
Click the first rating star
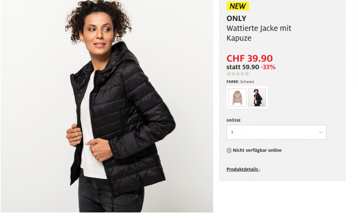(x=229, y=74)
